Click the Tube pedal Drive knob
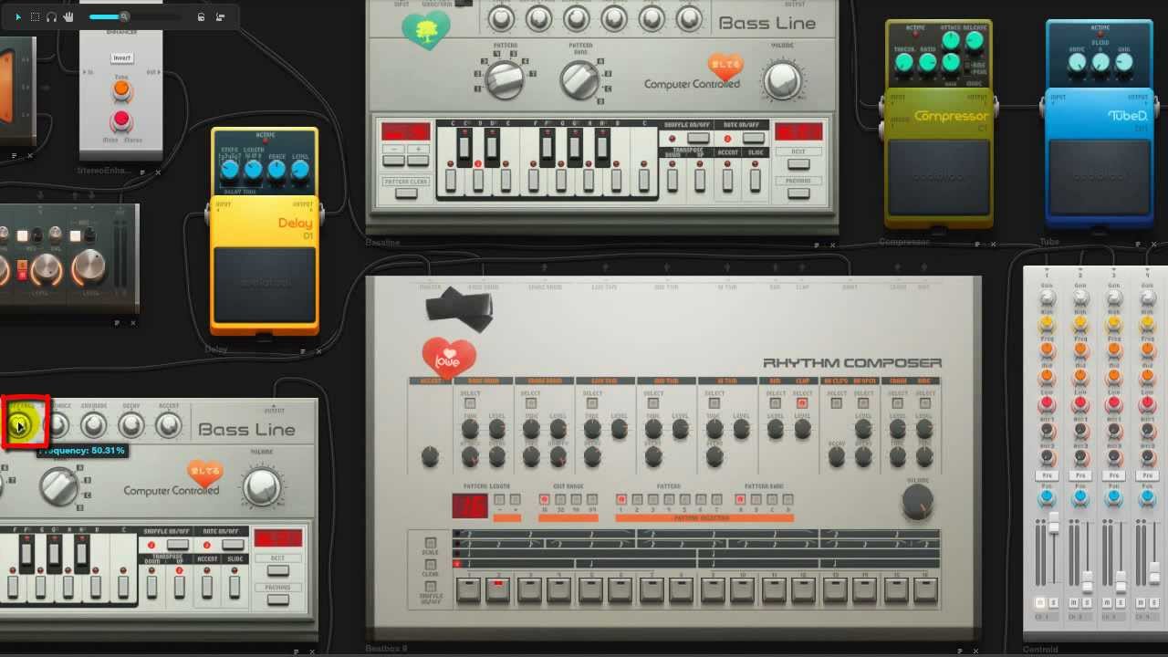The width and height of the screenshot is (1168, 657). [1078, 62]
